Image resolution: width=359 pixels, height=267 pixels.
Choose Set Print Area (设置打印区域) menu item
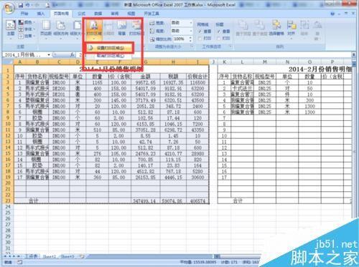(x=109, y=48)
